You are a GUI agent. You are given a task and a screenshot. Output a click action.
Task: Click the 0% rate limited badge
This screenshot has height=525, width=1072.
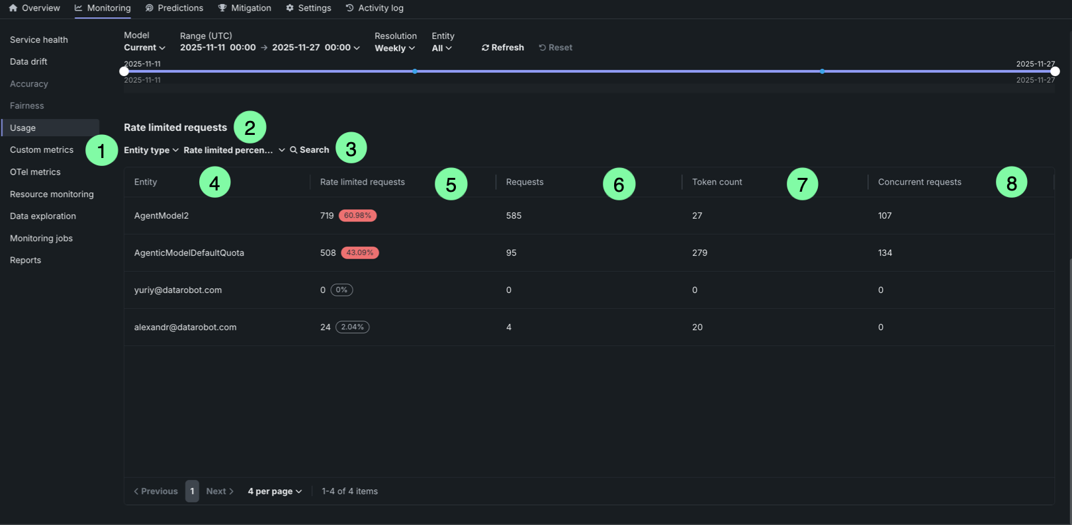[x=341, y=290]
